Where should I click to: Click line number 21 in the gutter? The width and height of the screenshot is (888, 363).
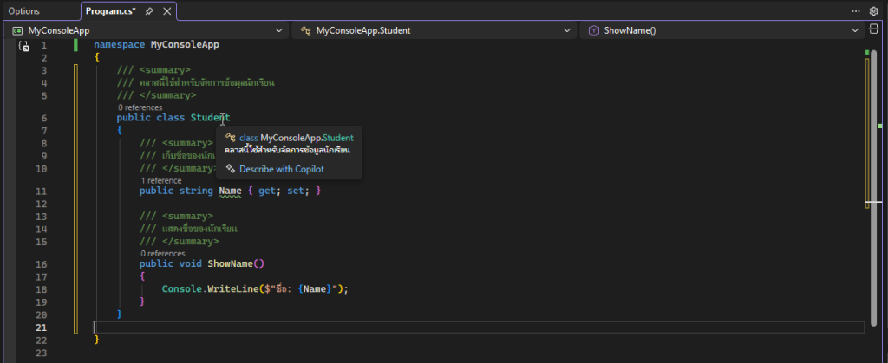coord(41,327)
